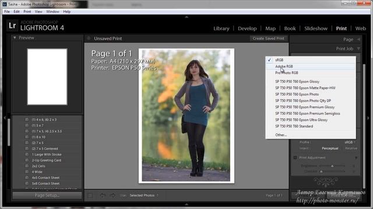Open the Use Selected Photos dropdown
The image size is (373, 209).
coord(144,196)
